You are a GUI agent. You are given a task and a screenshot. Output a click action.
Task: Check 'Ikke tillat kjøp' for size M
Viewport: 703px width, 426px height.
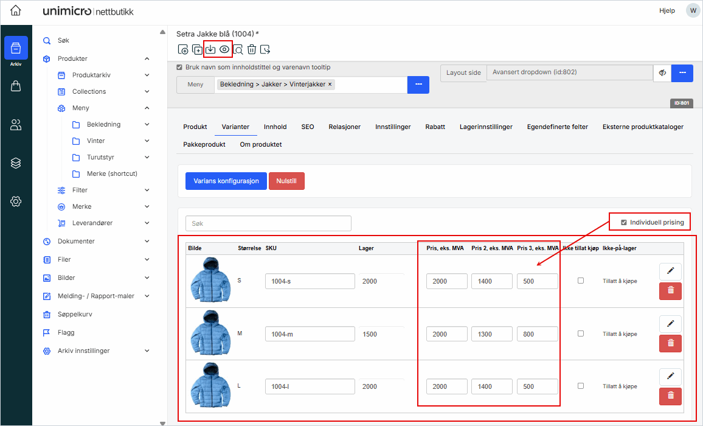point(581,333)
